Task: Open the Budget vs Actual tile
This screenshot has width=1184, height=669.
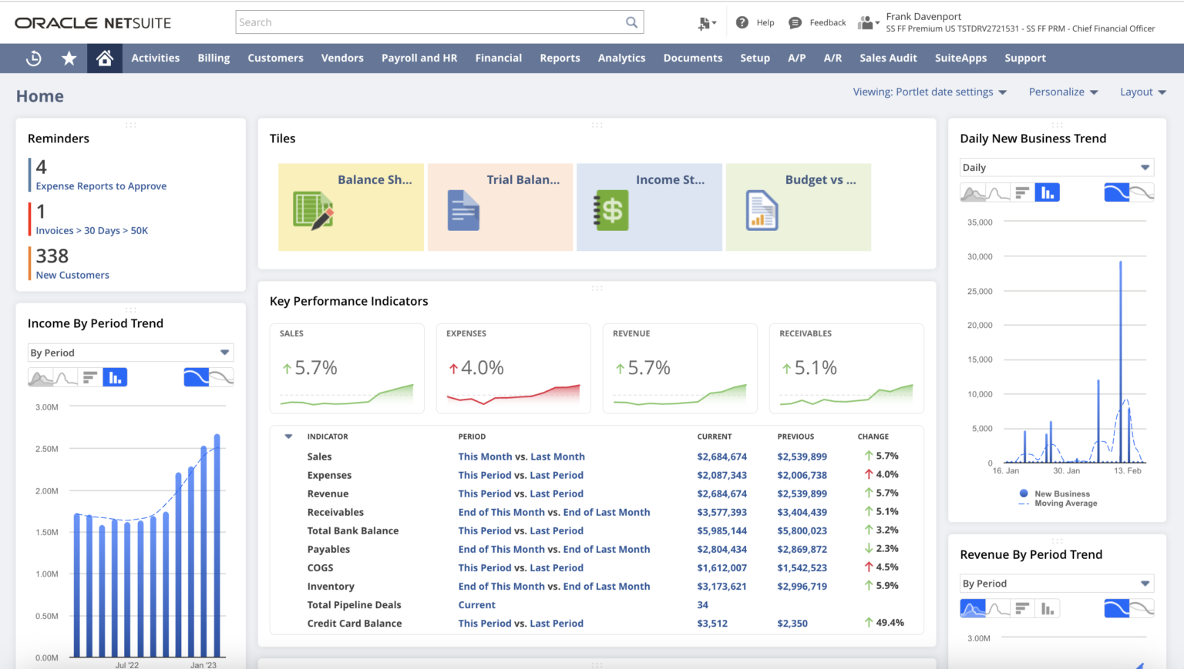Action: click(799, 206)
